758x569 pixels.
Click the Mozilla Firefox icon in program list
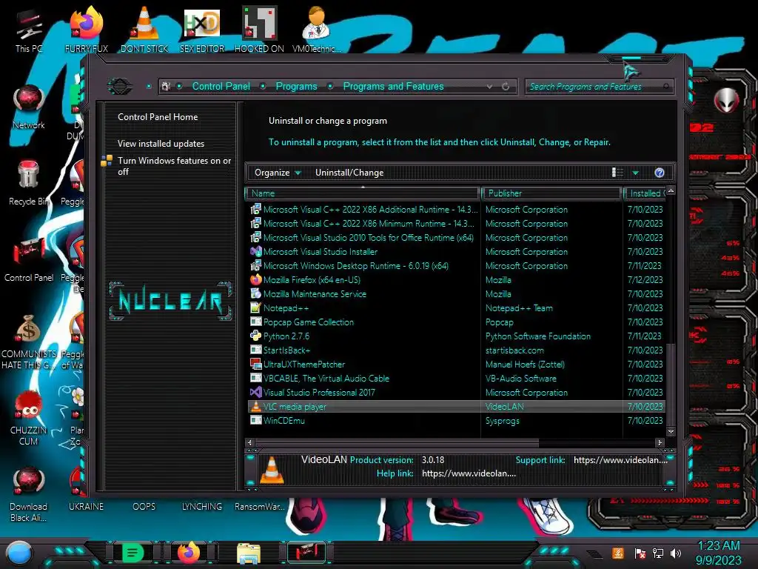255,279
